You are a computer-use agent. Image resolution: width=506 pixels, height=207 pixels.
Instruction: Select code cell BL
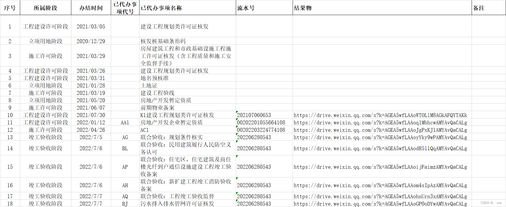point(125,148)
